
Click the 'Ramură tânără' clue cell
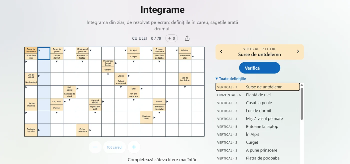tap(95, 101)
